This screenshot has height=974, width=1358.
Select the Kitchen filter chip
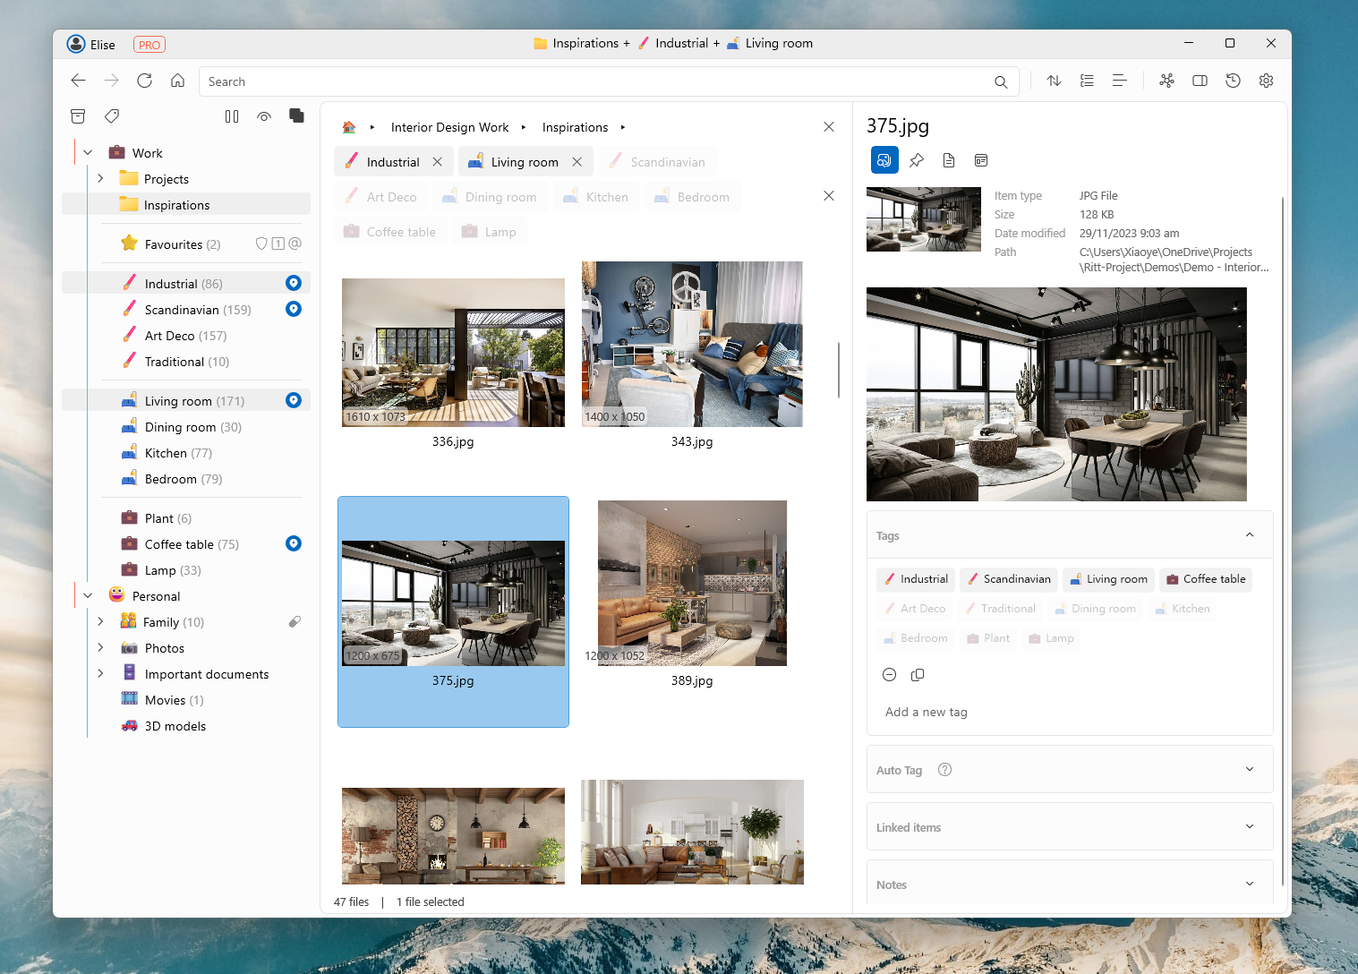(x=596, y=196)
